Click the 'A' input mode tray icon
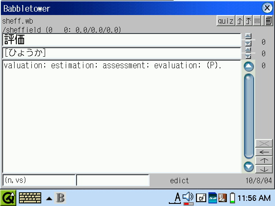Image resolution: width=275 pixels, height=206 pixels. tap(175, 198)
